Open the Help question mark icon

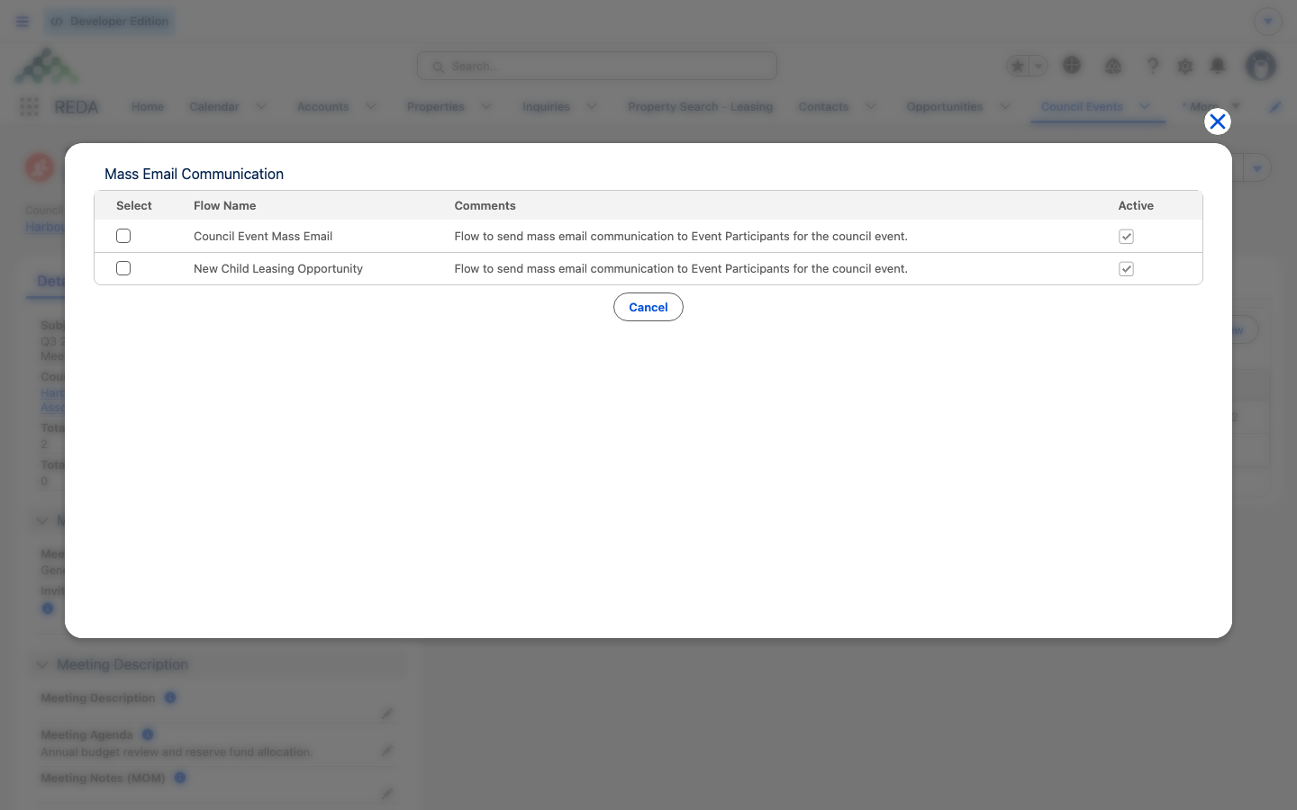1153,66
